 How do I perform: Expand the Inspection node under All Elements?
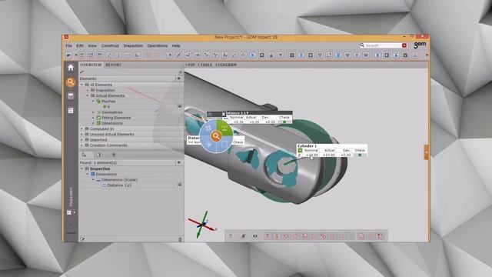88,90
